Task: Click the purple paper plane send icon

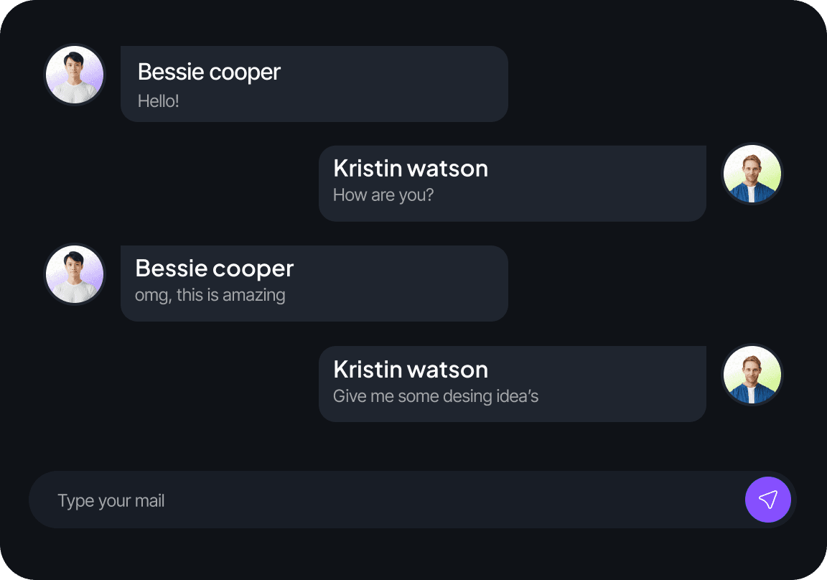Action: (768, 500)
